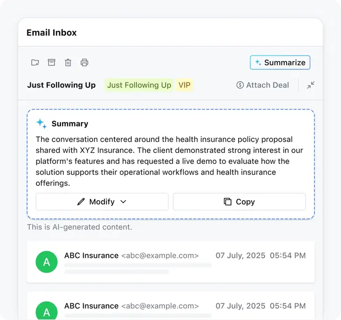Copy the summary text
This screenshot has width=341, height=320.
click(239, 202)
